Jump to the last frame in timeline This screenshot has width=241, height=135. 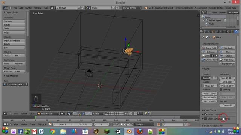click(x=132, y=124)
